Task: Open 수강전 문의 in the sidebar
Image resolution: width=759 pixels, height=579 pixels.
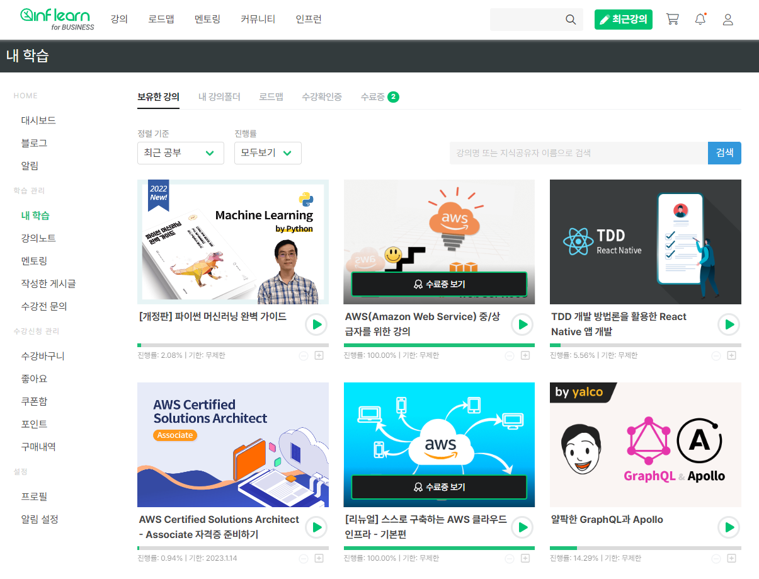Action: point(44,306)
